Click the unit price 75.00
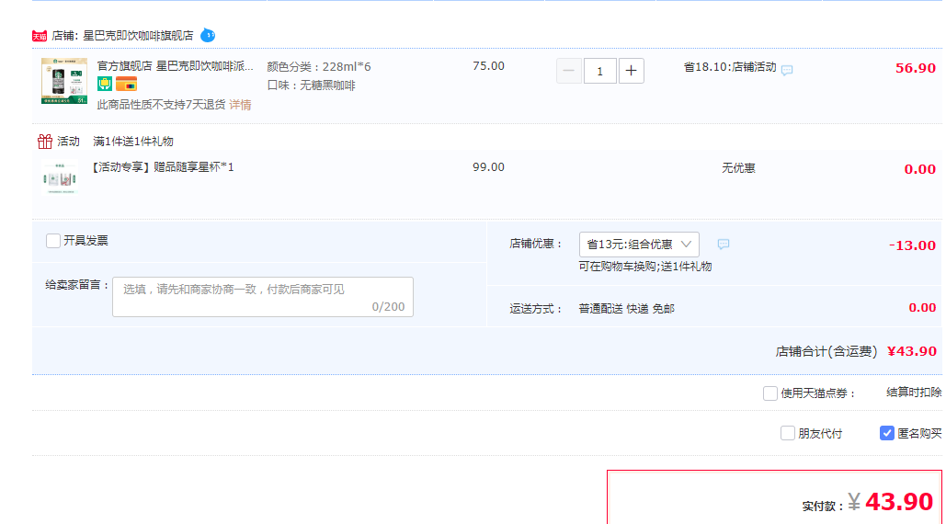 click(489, 65)
